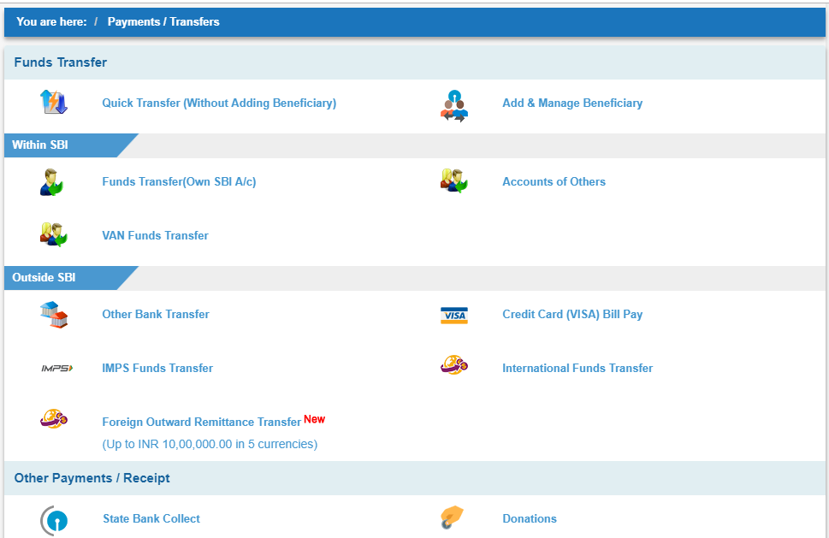Image resolution: width=829 pixels, height=538 pixels.
Task: Open Other Bank Transfer link
Action: (x=156, y=315)
